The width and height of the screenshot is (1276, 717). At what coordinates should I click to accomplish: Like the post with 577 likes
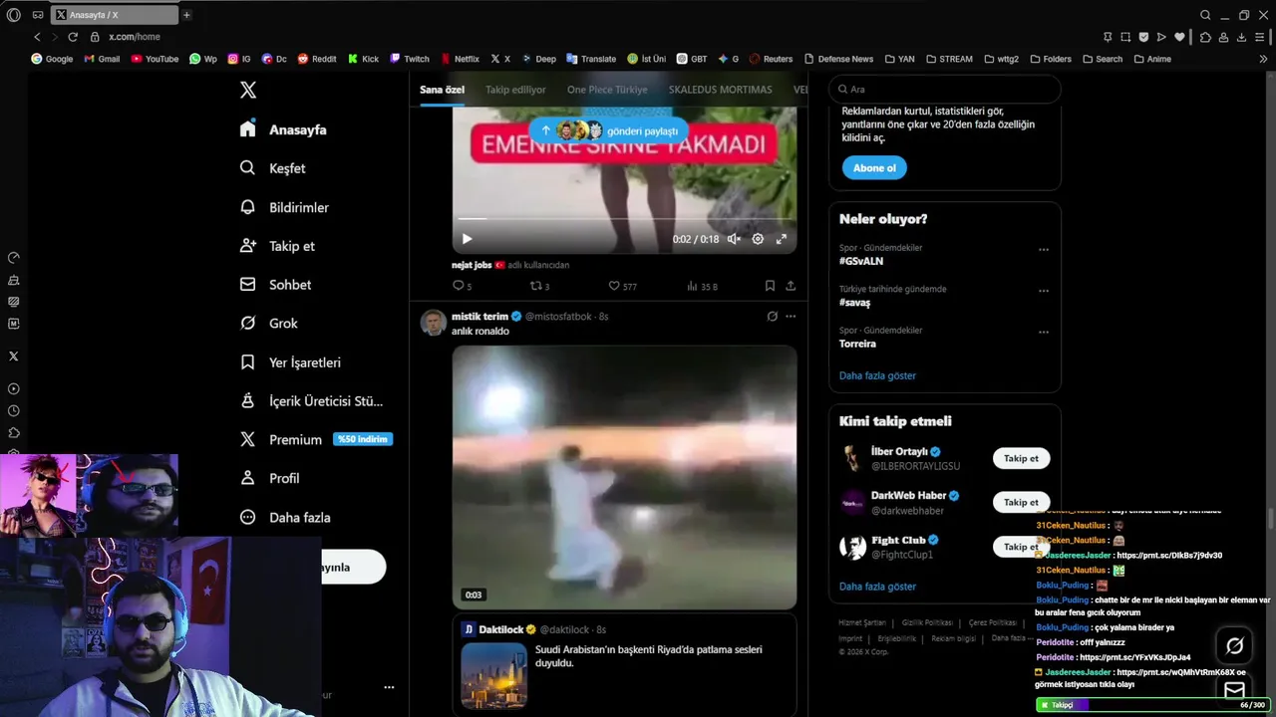pyautogui.click(x=623, y=286)
